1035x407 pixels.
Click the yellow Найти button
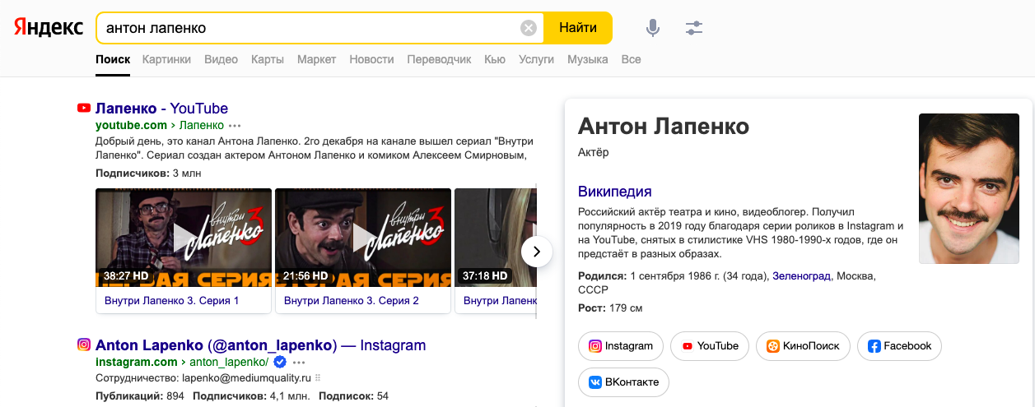coord(578,28)
